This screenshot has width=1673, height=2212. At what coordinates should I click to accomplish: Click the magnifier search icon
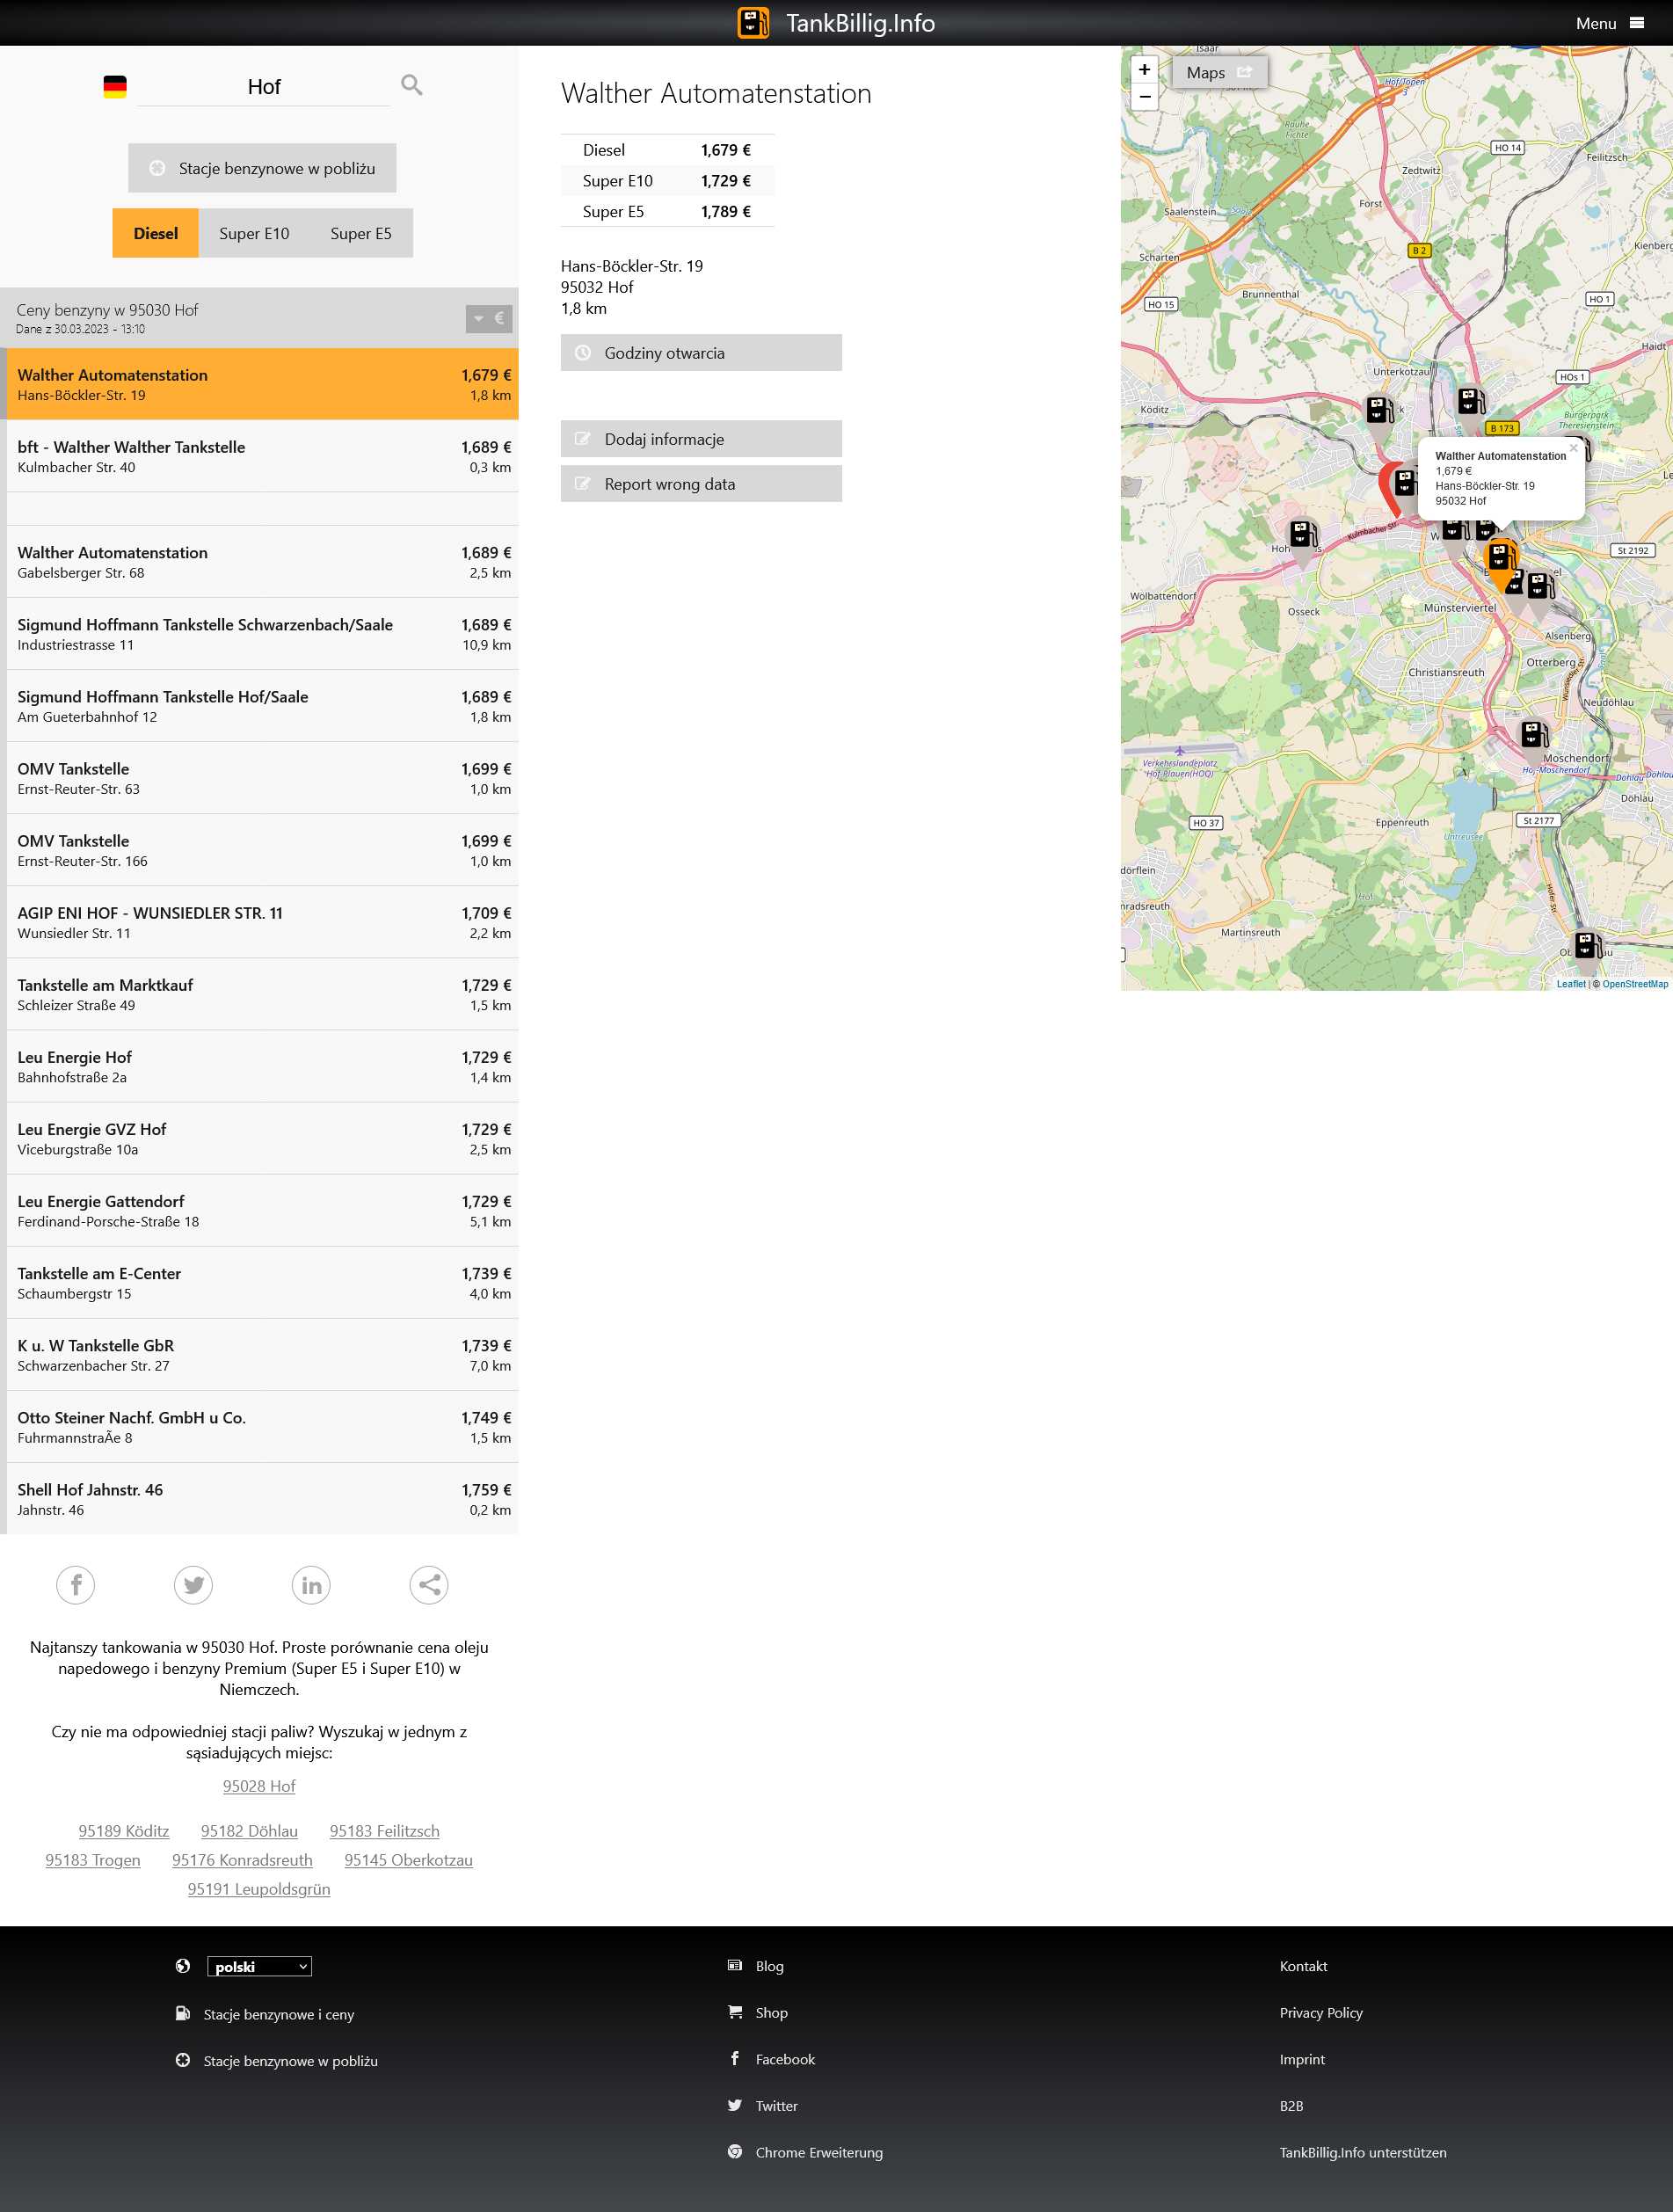coord(411,86)
